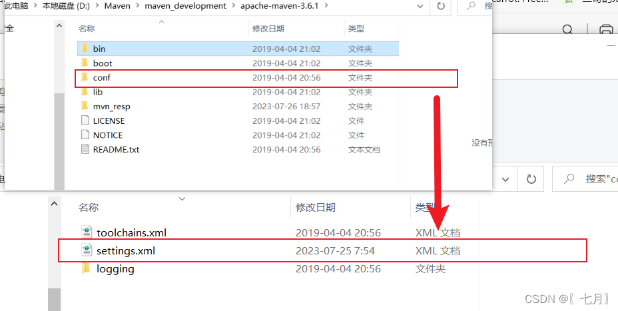Sort upper list by 修改日期 column
Screen dimensions: 618x311
click(x=268, y=29)
